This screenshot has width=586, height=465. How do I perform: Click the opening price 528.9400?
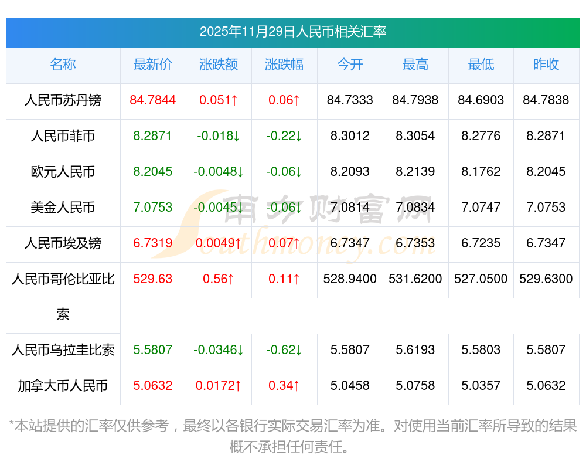tap(350, 279)
